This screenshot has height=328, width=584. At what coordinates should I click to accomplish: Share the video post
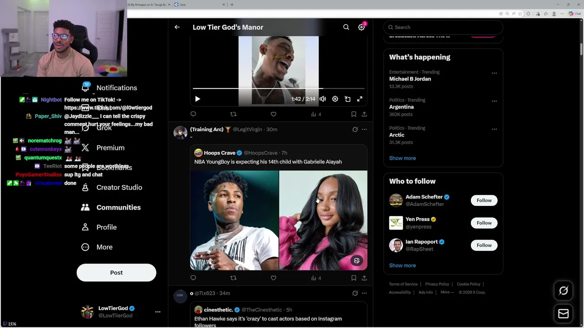(x=364, y=114)
